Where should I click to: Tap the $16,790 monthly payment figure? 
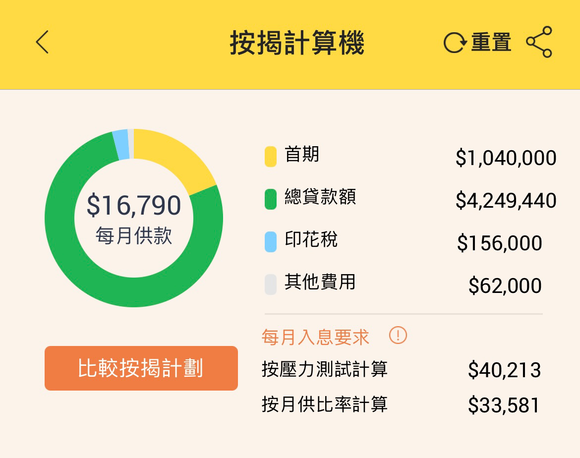click(x=134, y=206)
